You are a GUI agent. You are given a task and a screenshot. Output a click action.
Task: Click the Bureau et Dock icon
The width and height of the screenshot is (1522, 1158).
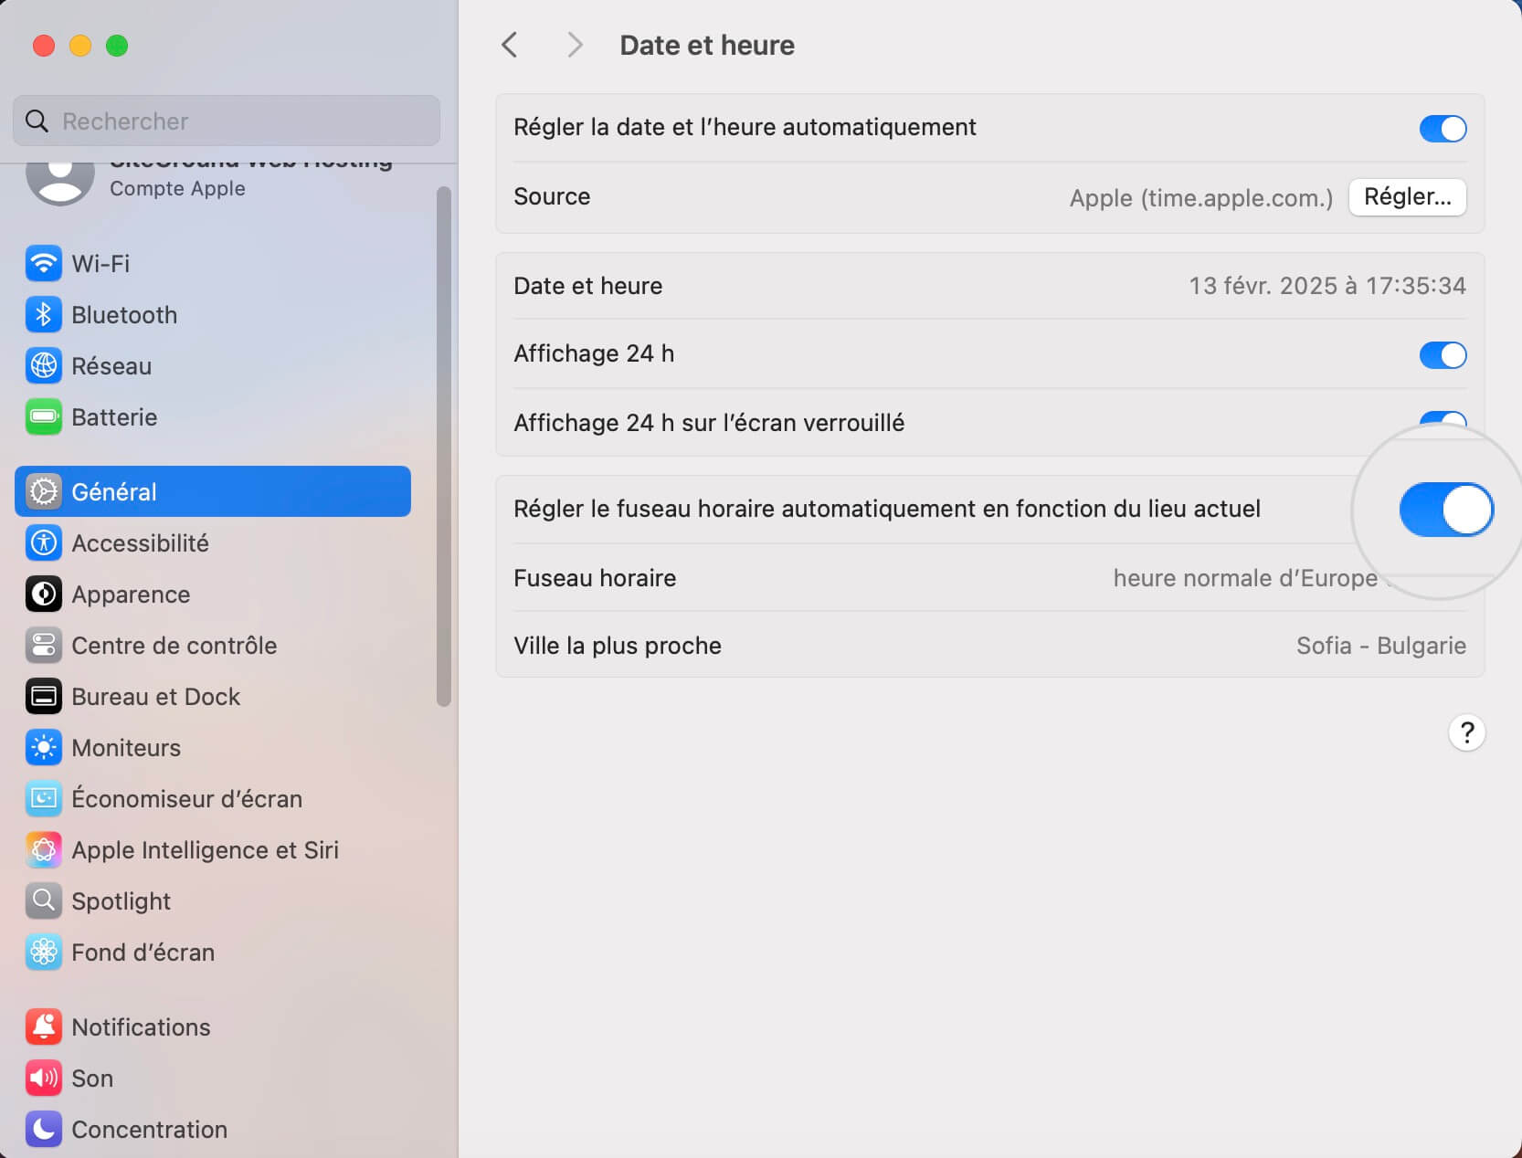[44, 697]
